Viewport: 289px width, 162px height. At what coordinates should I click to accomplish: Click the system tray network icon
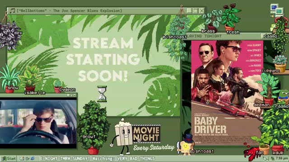tap(273, 158)
